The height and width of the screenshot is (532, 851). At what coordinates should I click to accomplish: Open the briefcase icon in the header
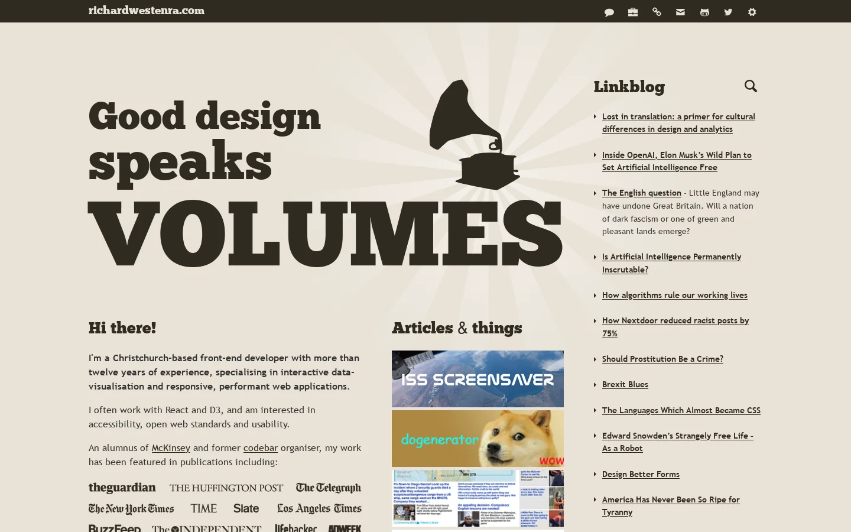(x=633, y=12)
